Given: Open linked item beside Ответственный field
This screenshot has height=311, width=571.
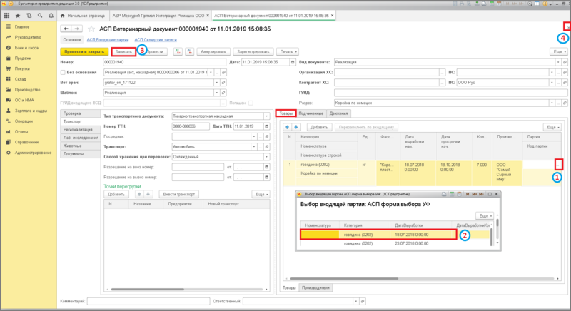Looking at the screenshot, I should coord(363,301).
